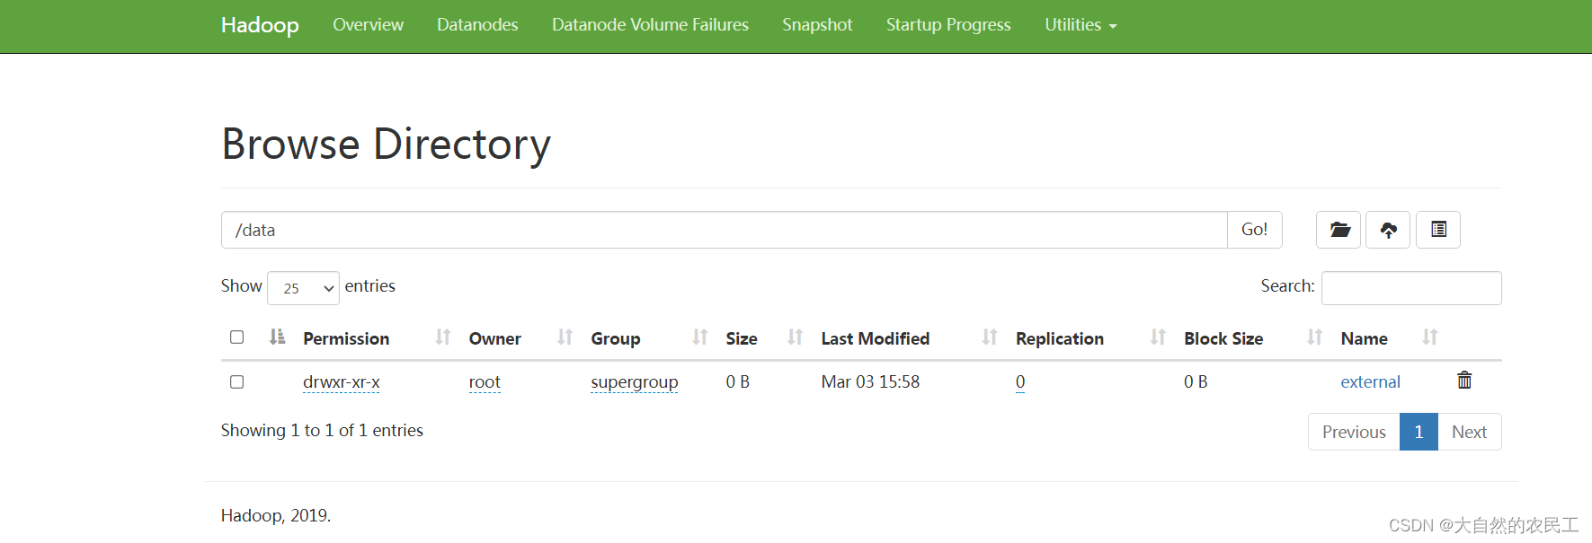Tick the select-all checkbox in table header
Viewport: 1592px width, 543px height.
237,337
